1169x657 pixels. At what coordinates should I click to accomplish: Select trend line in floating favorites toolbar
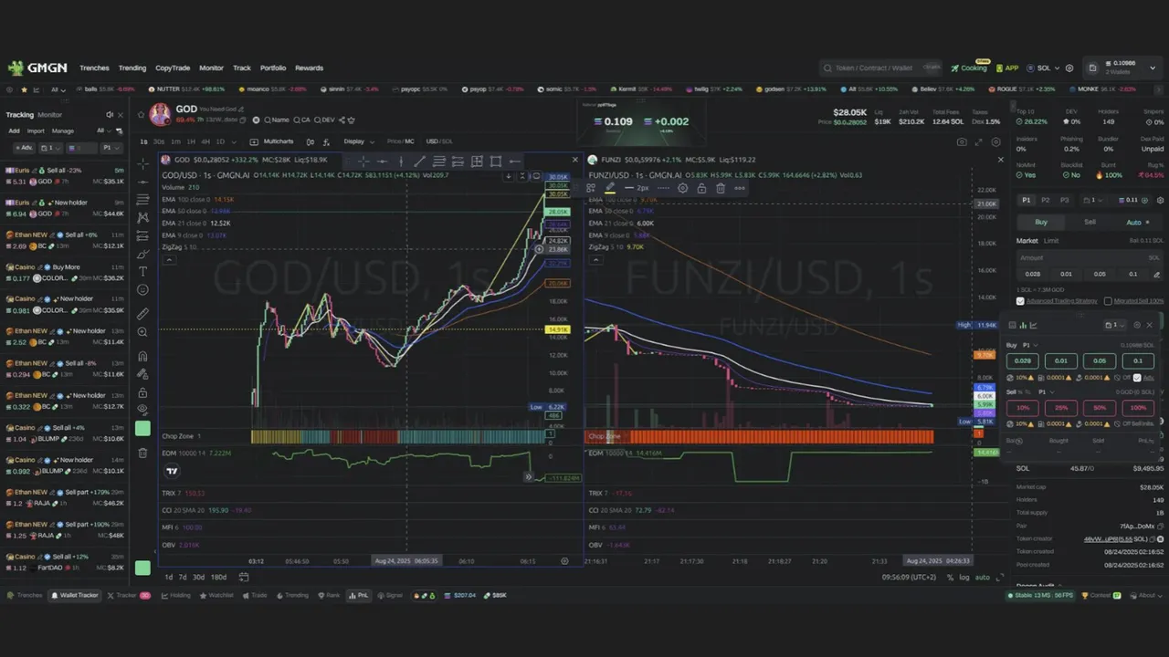click(x=420, y=162)
